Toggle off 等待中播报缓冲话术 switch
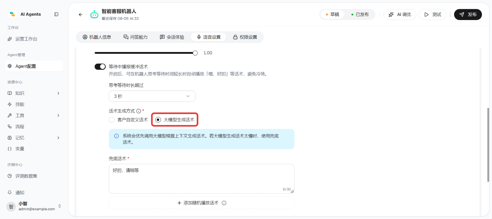This screenshot has height=219, width=492. point(100,66)
